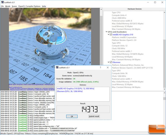Click Hardware Devices panel header
This screenshot has width=166, height=135.
pos(134,9)
